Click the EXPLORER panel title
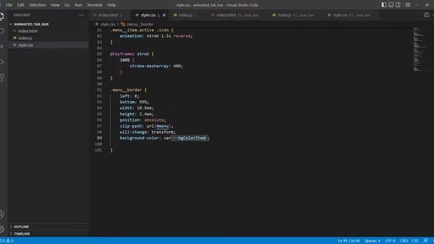Screen dimensions: 434x244 click(22, 15)
